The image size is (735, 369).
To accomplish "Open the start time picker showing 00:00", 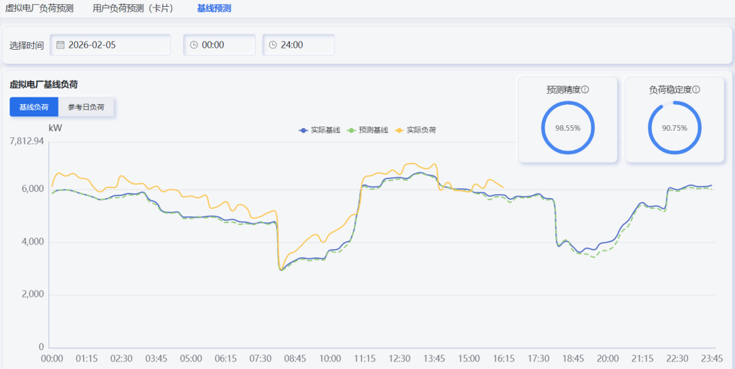I will 219,45.
